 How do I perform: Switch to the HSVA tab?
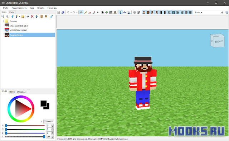point(12,92)
